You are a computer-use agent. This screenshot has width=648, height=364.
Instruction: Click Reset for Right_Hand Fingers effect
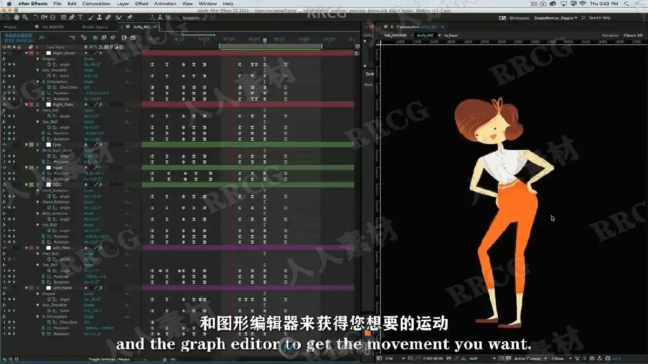point(88,59)
